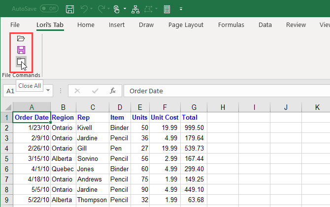Expand the Name Box dropdown
Screen dimensions: 330x207
click(x=48, y=91)
